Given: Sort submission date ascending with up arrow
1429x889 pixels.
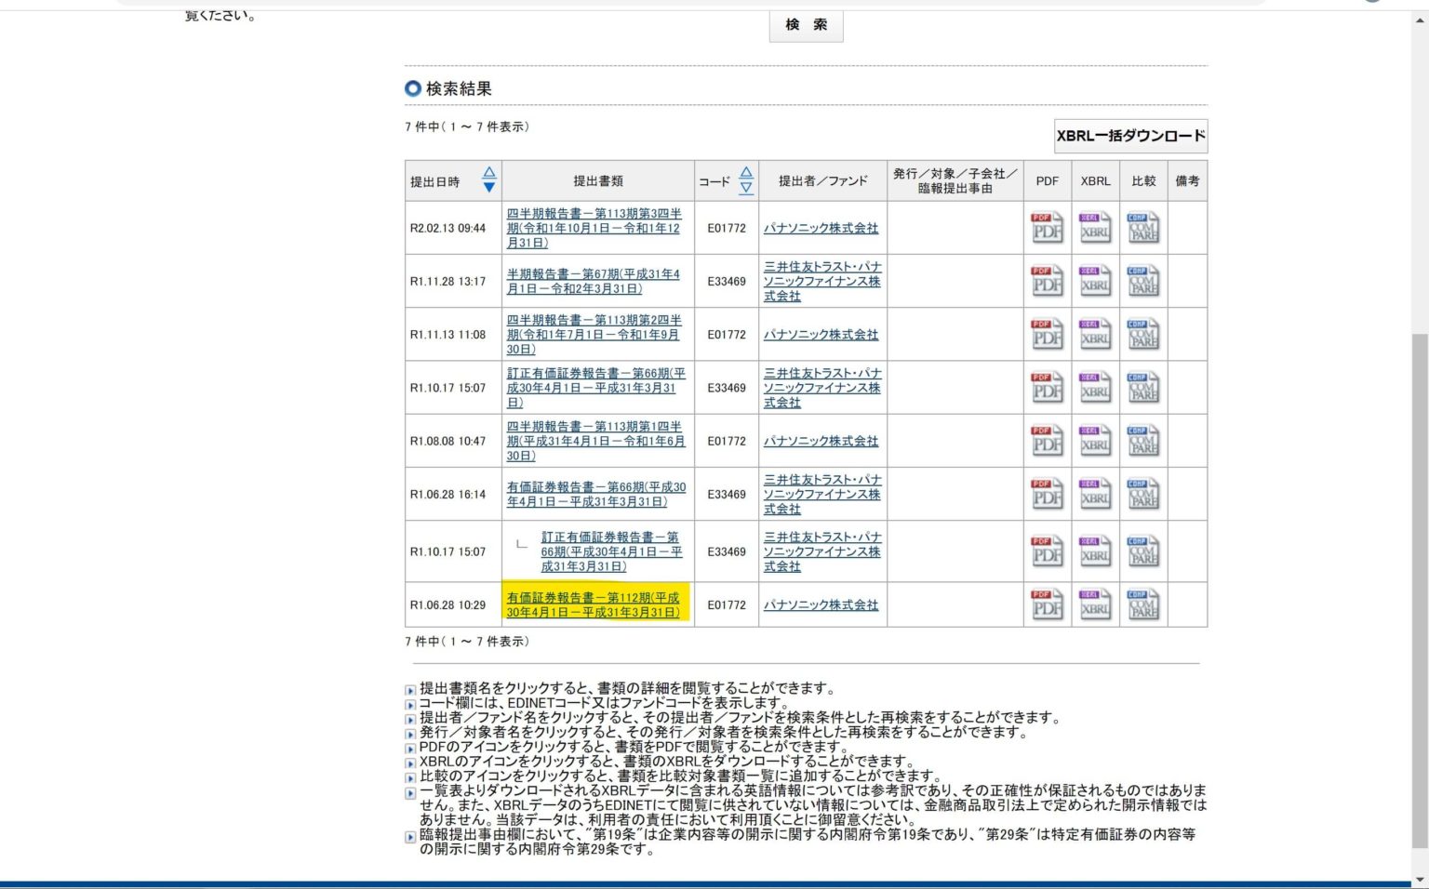Looking at the screenshot, I should click(488, 172).
